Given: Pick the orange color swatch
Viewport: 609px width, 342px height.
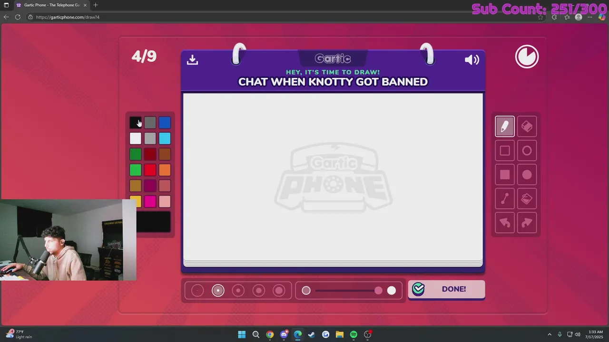Looking at the screenshot, I should click(x=165, y=170).
